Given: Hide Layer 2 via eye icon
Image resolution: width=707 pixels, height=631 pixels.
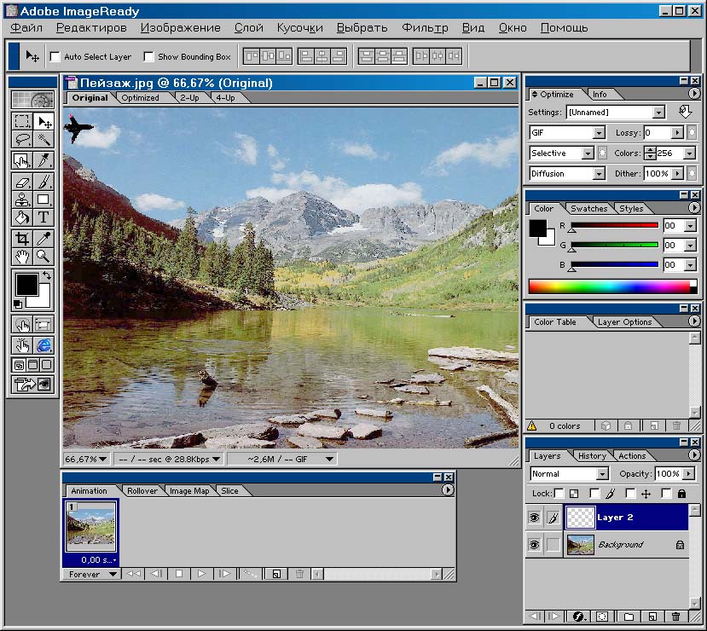Looking at the screenshot, I should point(535,518).
